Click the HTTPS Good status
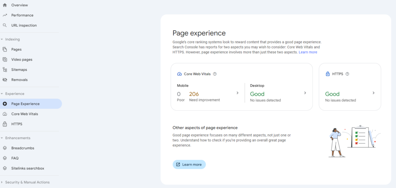Screen dimensions: 396x188 click(332, 94)
